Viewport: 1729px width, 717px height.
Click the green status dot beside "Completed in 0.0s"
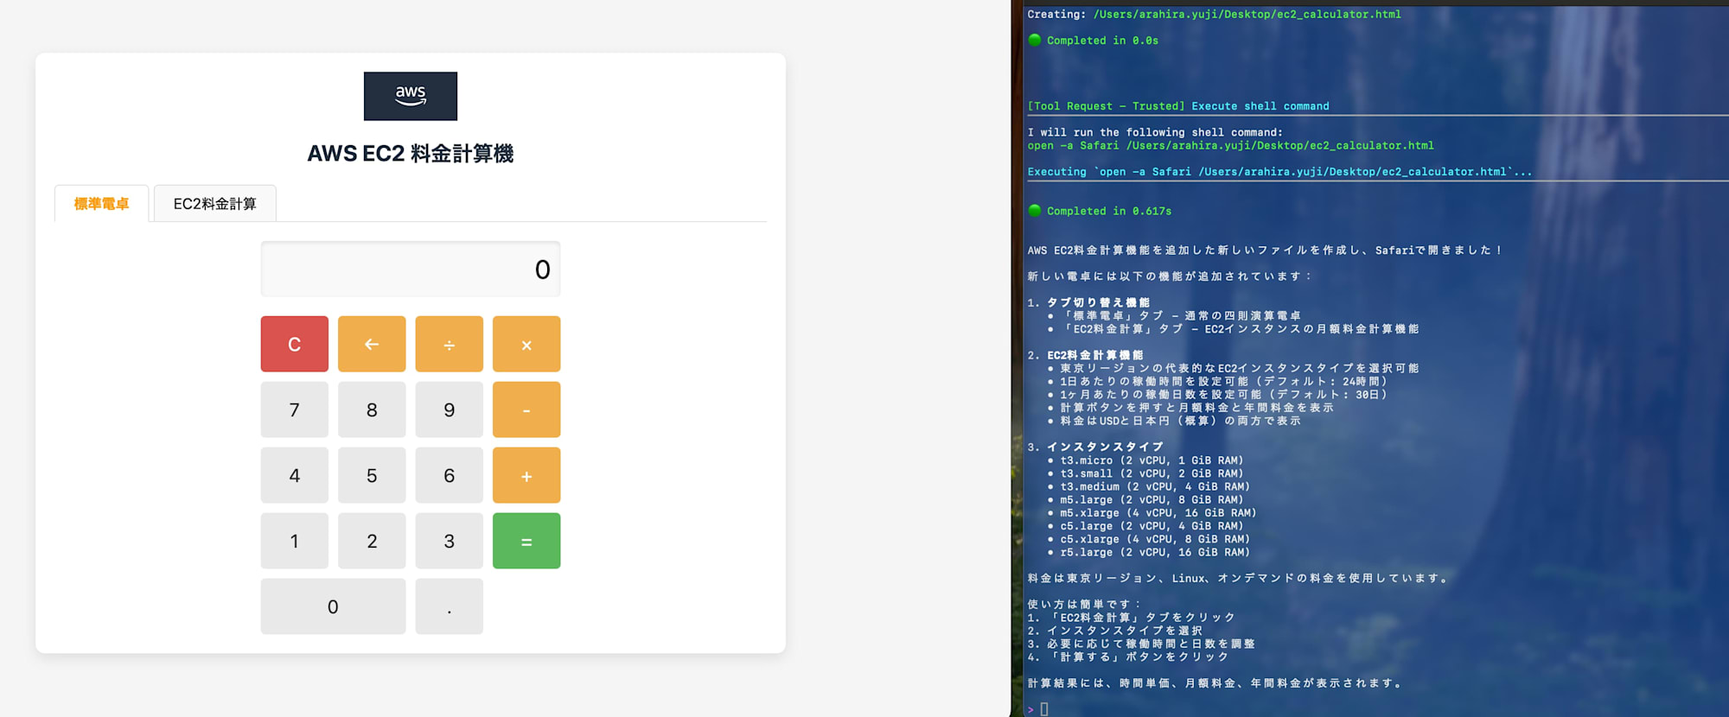point(1035,40)
